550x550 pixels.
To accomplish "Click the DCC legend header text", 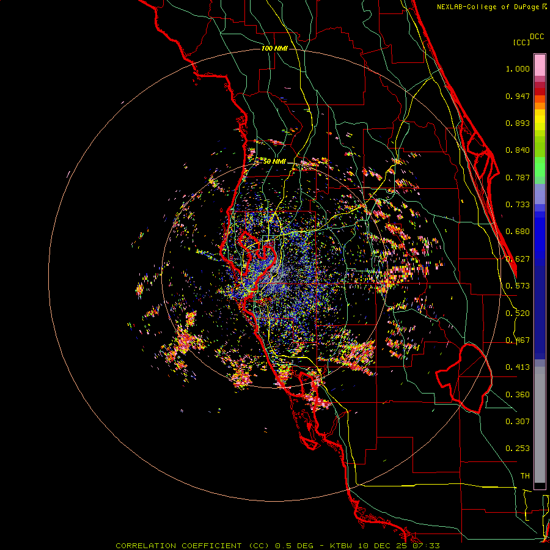I will tap(537, 37).
